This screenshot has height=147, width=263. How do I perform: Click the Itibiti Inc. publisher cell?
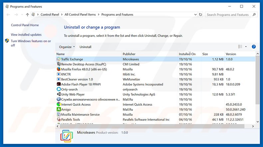pos(129,74)
